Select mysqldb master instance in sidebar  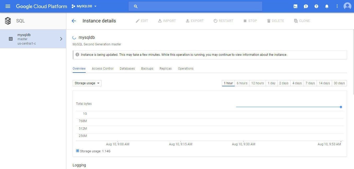coord(33,39)
